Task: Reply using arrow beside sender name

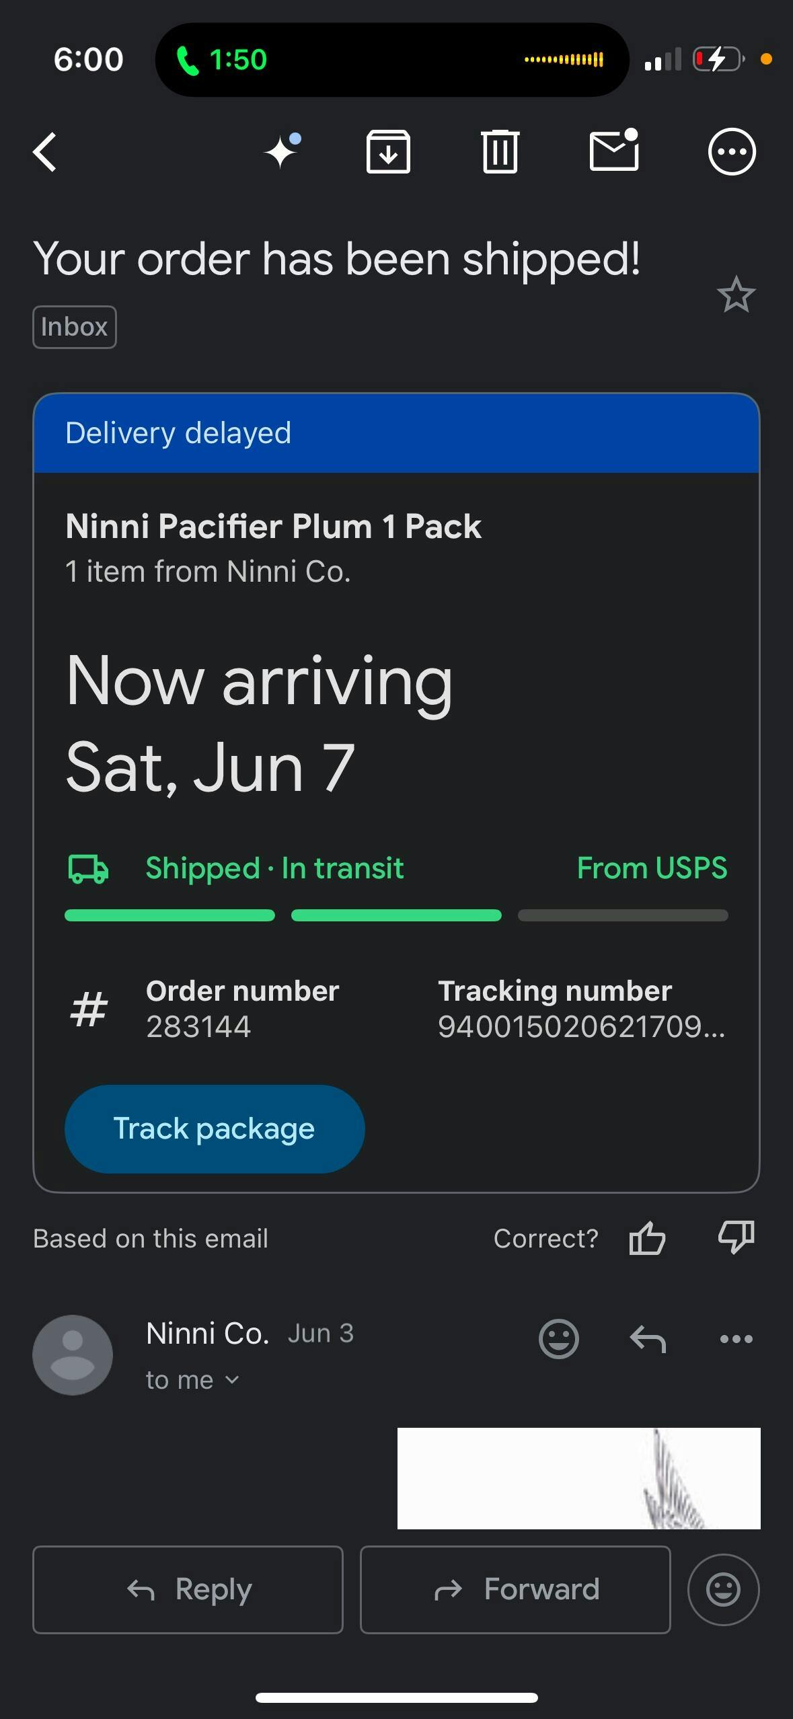Action: (648, 1338)
